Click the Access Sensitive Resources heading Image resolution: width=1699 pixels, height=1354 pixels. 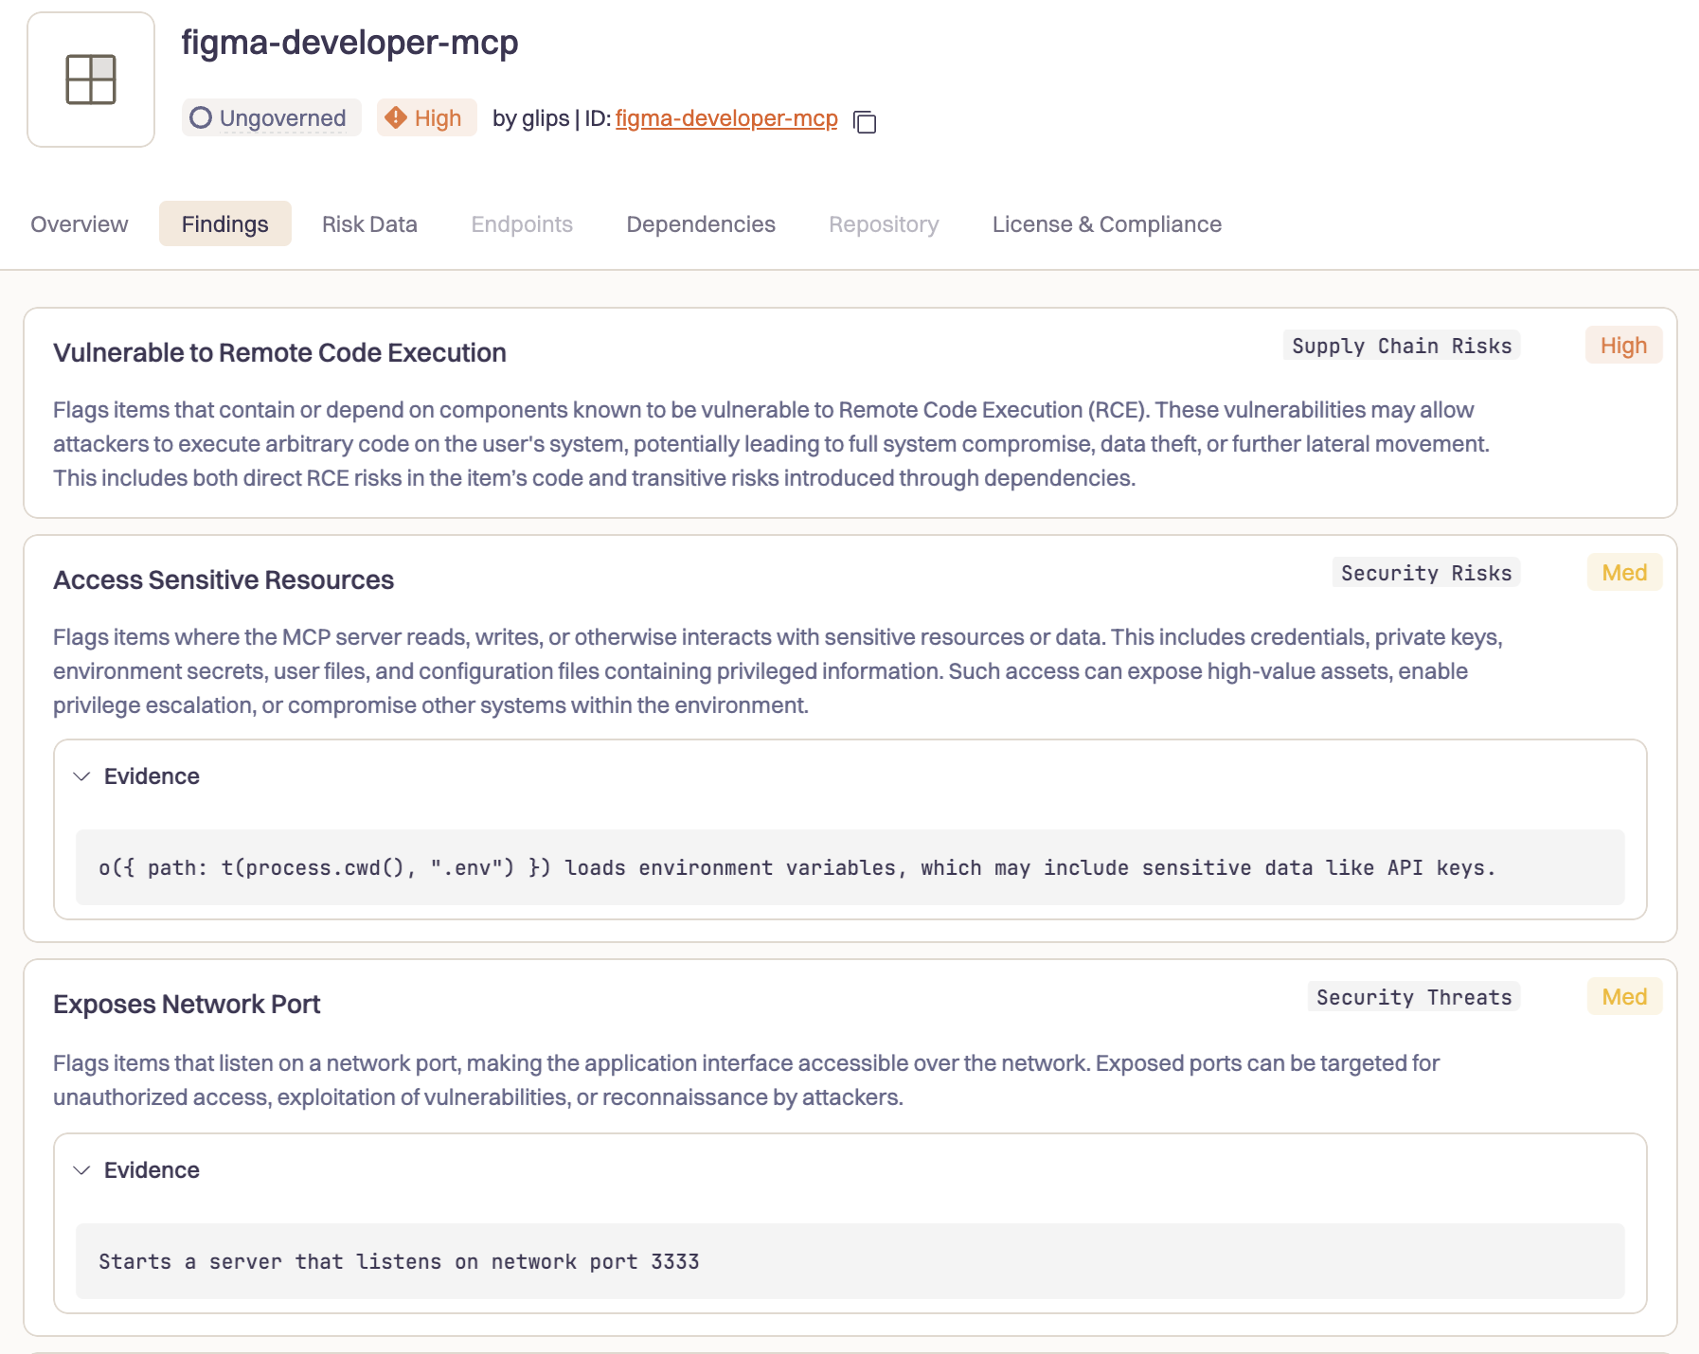pos(224,580)
